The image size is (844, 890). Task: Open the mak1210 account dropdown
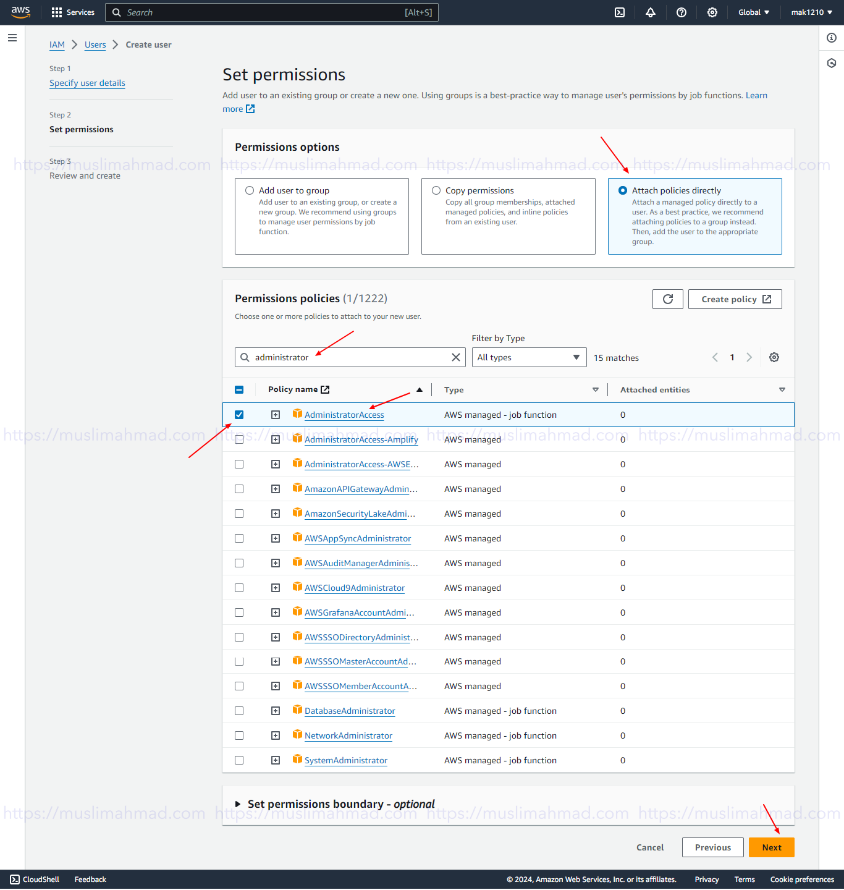tap(811, 12)
